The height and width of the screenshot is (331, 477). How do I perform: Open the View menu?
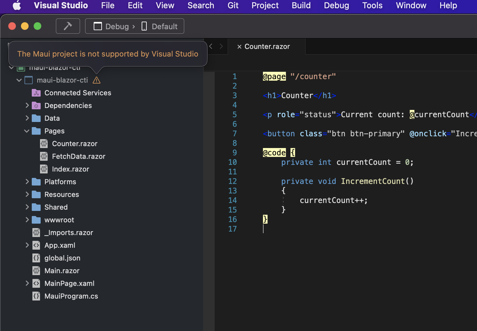click(165, 5)
